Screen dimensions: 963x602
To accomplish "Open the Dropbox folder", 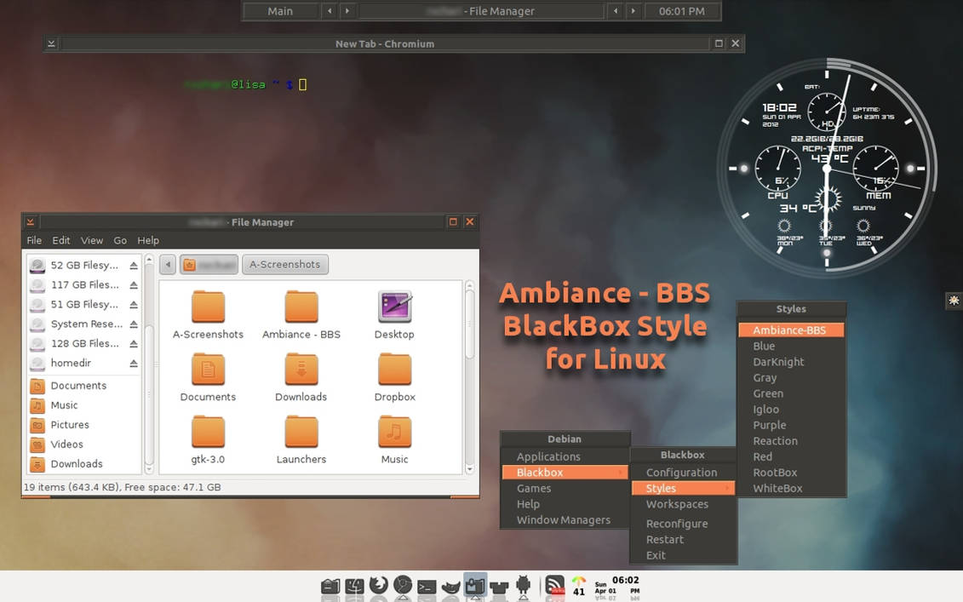I will coord(393,376).
